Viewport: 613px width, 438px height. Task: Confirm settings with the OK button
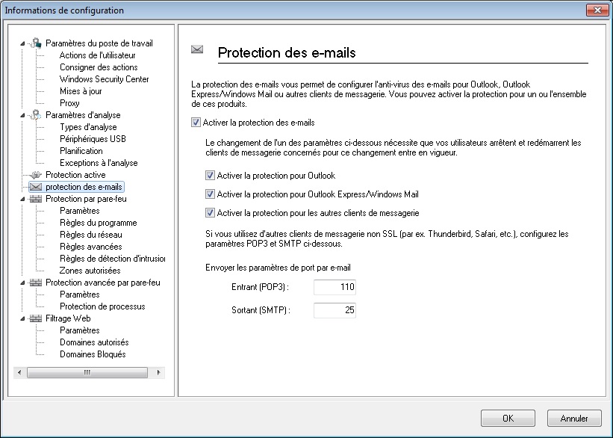pyautogui.click(x=508, y=419)
